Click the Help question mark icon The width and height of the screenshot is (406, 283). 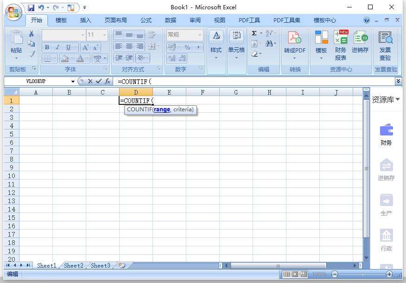point(367,20)
